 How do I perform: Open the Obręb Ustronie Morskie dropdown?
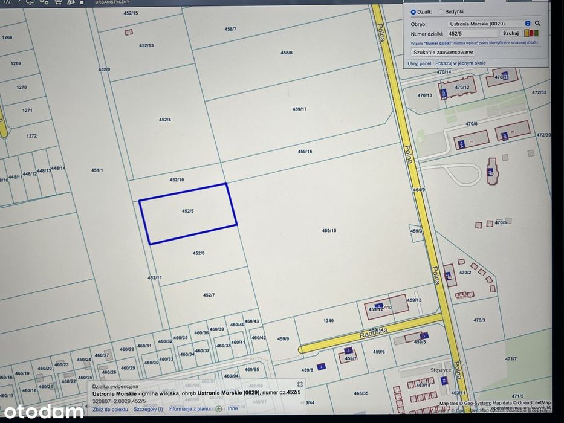click(x=489, y=24)
